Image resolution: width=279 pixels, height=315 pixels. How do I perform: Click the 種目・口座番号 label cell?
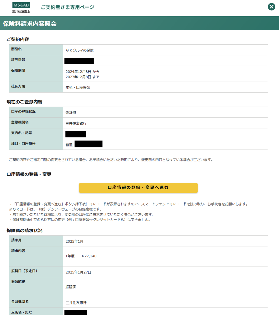[36, 144]
